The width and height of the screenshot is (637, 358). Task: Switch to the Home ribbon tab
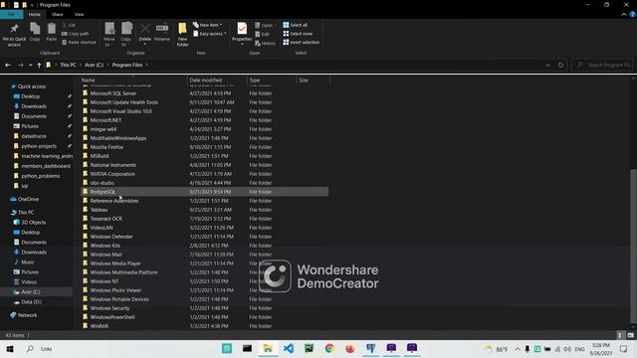35,14
